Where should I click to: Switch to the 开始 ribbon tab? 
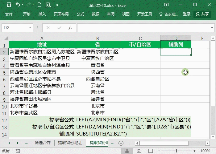pos(27,14)
